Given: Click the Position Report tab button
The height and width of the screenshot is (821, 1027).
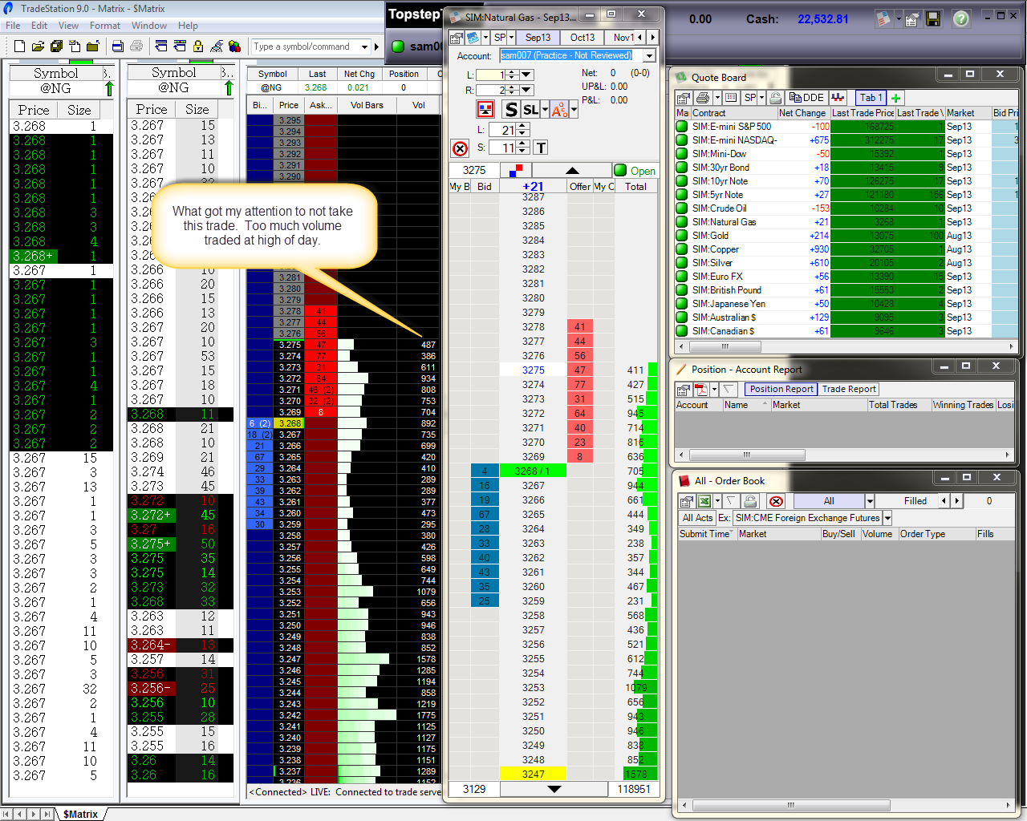Looking at the screenshot, I should [x=782, y=389].
